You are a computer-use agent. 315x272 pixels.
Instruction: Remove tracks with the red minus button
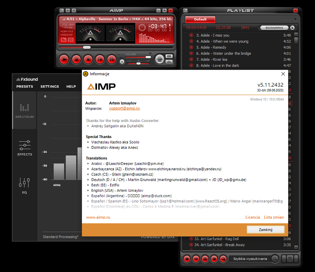click(196, 259)
